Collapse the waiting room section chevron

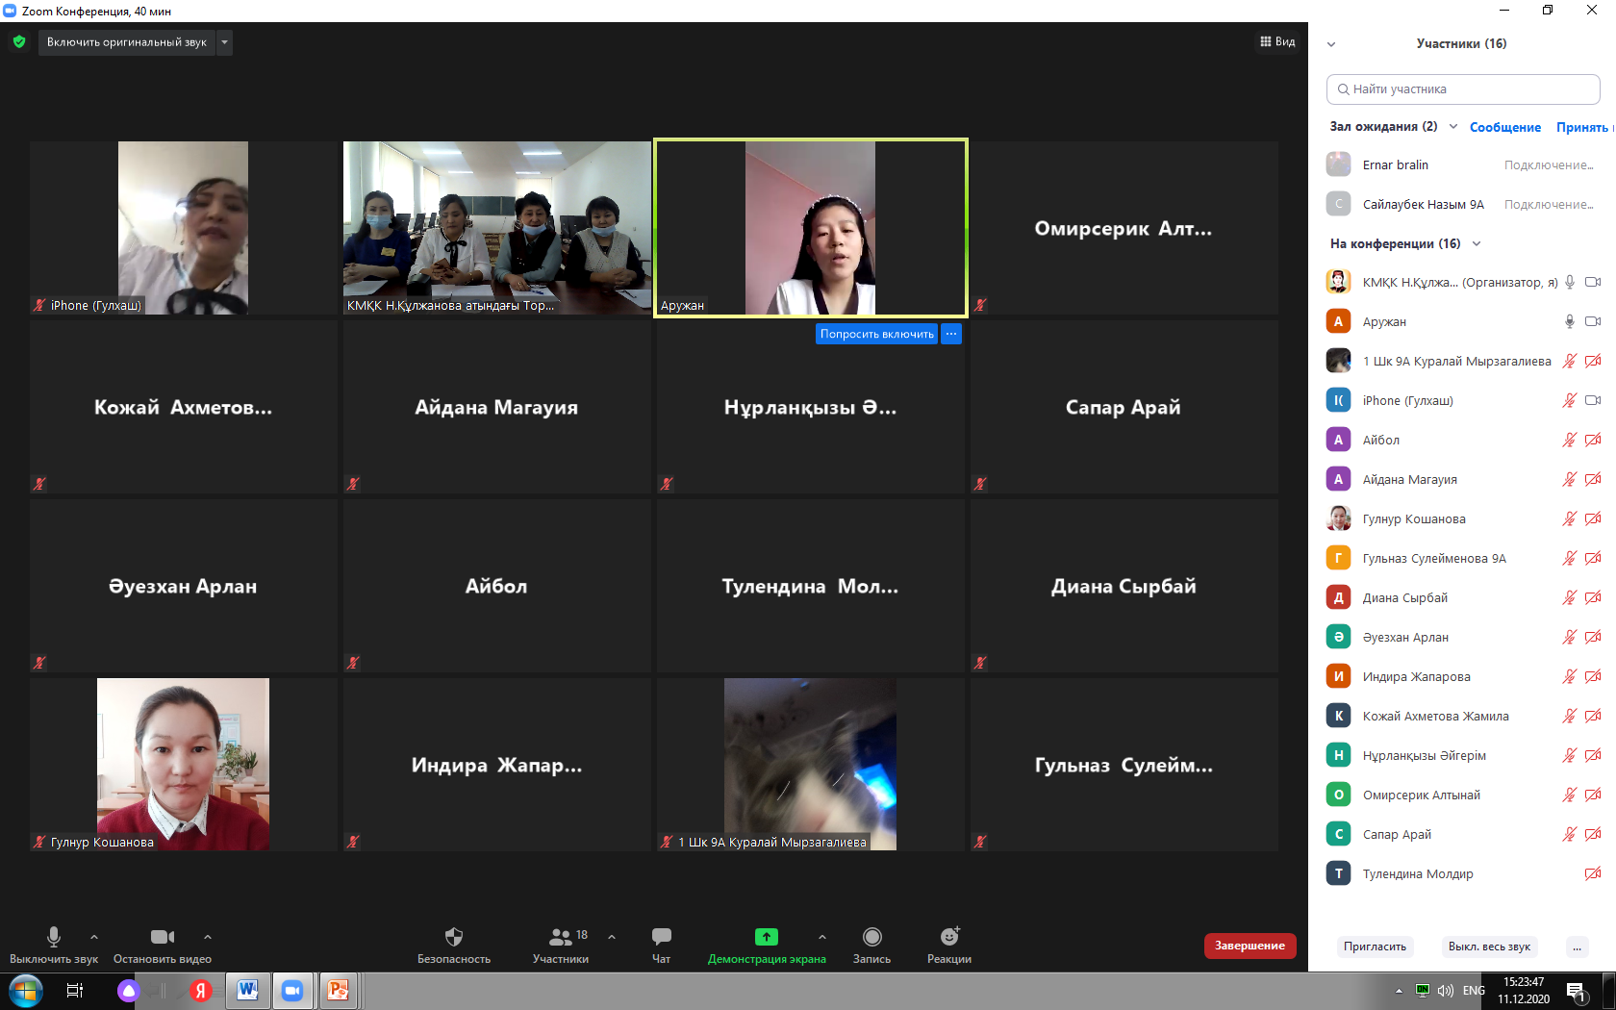1452,127
